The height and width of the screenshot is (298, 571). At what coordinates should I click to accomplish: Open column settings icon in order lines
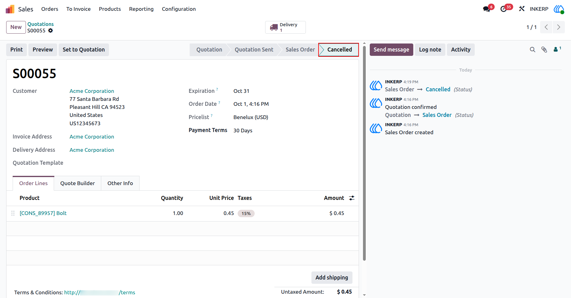[352, 198]
